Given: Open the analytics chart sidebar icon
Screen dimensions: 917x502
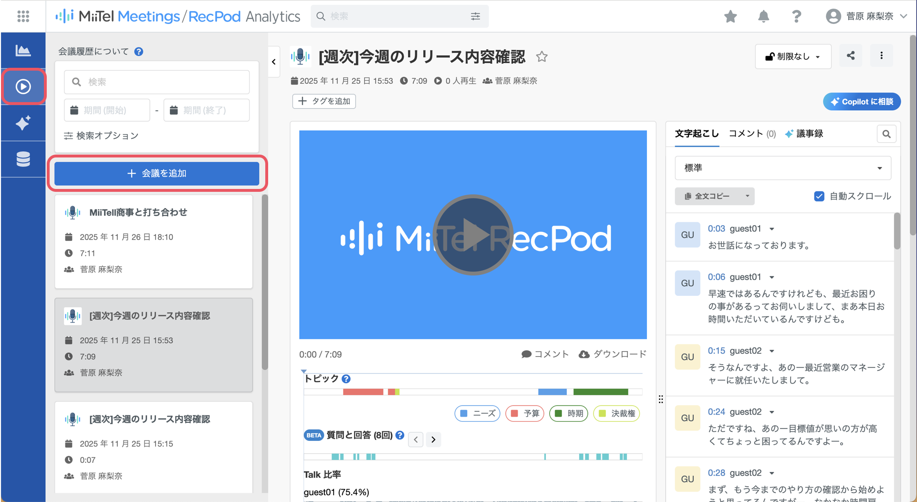Looking at the screenshot, I should tap(23, 50).
